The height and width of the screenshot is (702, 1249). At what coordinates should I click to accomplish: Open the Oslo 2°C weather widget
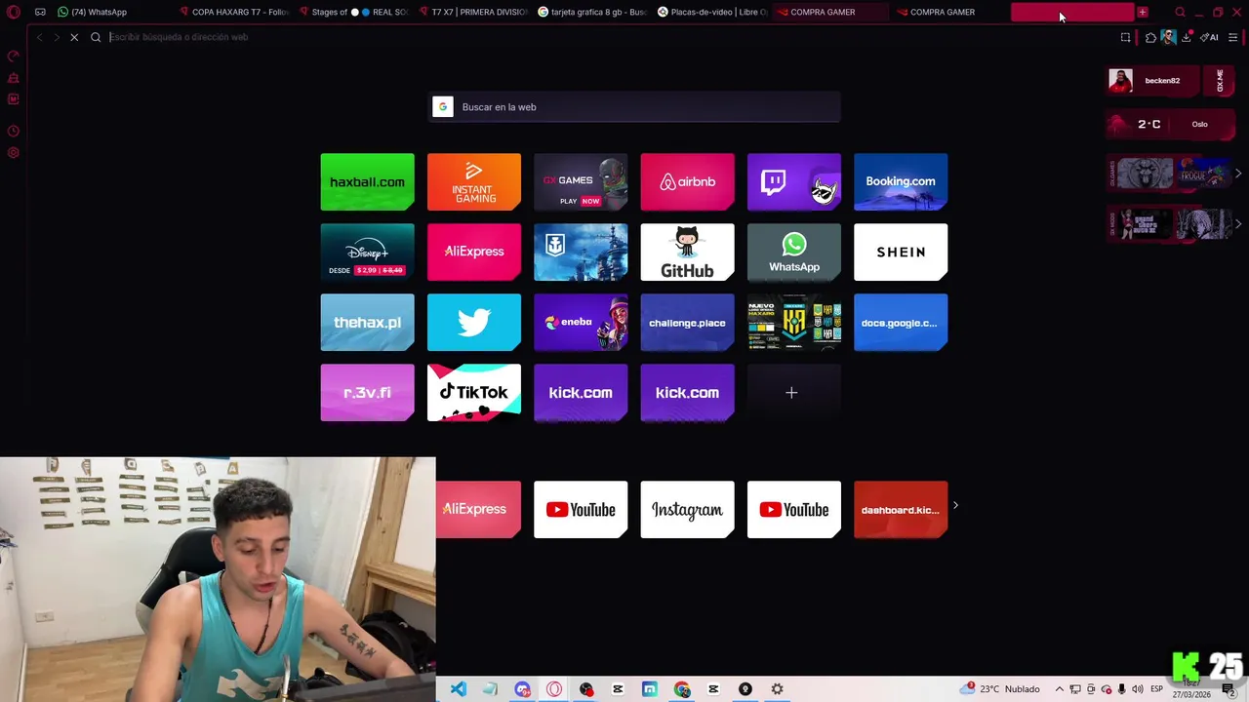tap(1169, 124)
